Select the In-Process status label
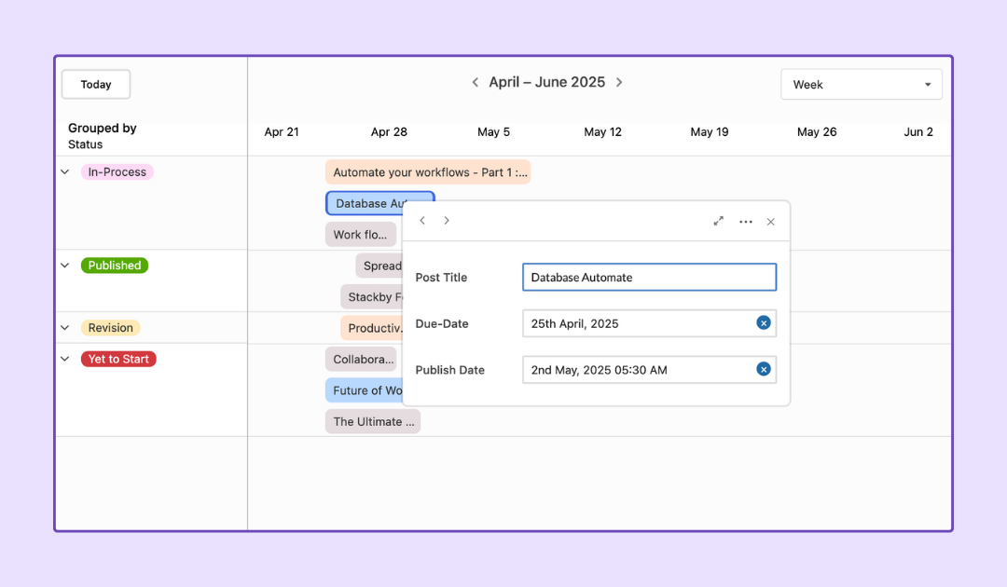 [117, 171]
